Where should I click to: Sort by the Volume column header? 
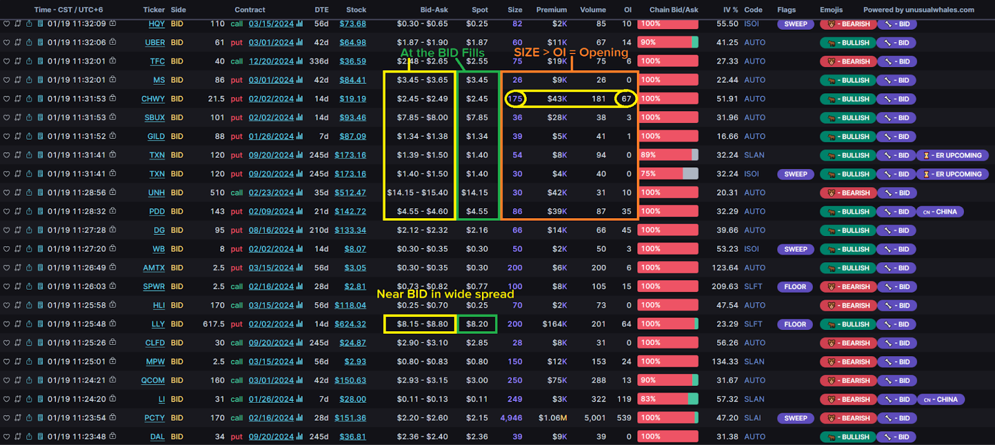pyautogui.click(x=593, y=9)
